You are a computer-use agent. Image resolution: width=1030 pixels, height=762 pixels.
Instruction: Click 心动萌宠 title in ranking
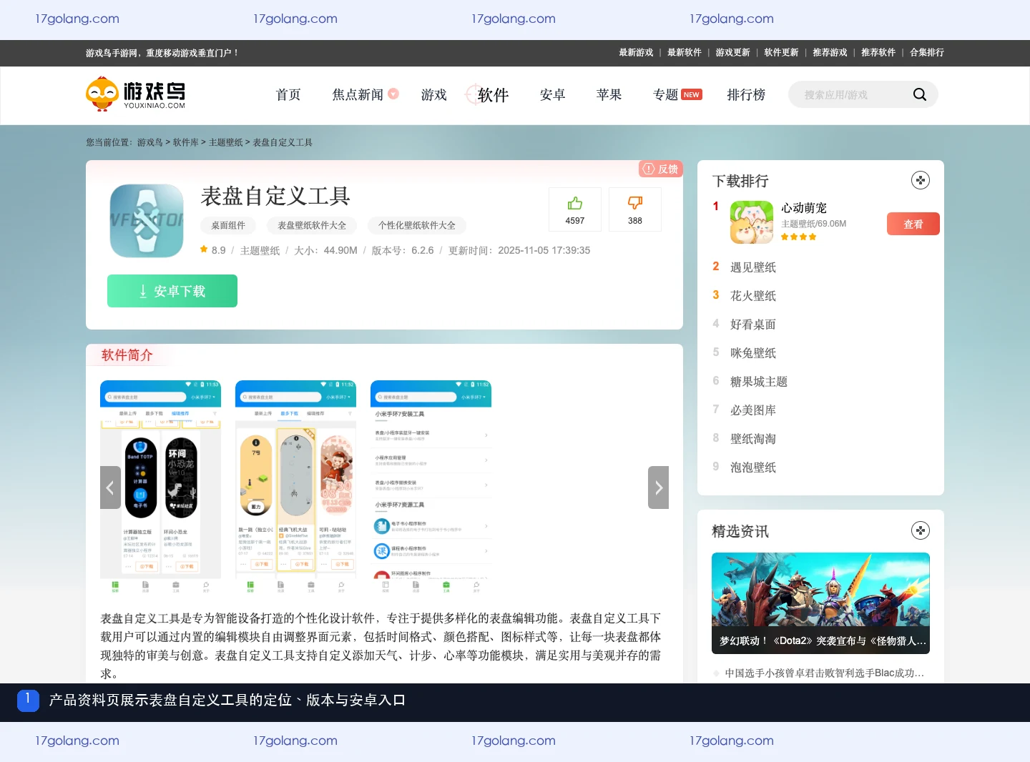click(x=804, y=208)
